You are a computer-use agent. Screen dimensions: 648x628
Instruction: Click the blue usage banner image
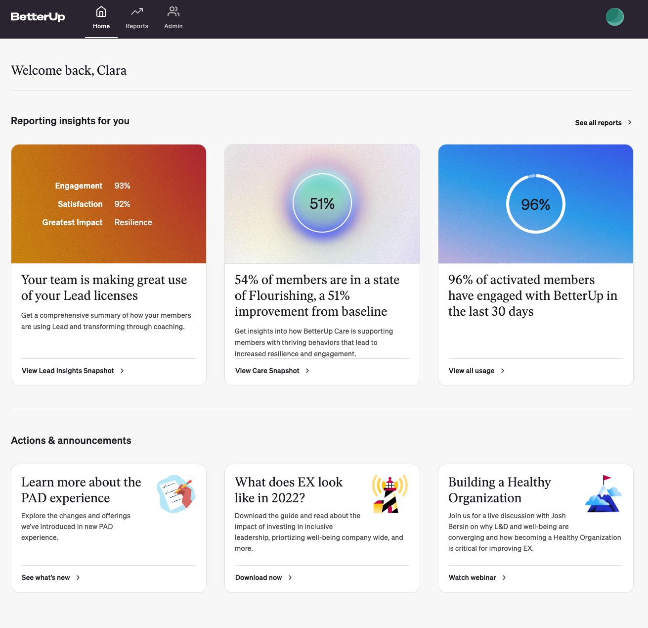[536, 204]
